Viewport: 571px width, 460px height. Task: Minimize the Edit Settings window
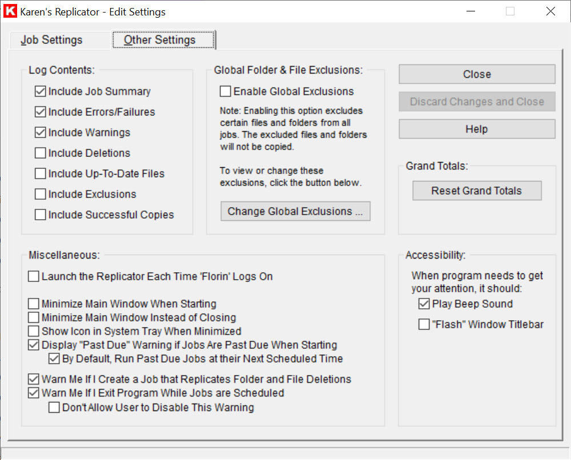[471, 11]
